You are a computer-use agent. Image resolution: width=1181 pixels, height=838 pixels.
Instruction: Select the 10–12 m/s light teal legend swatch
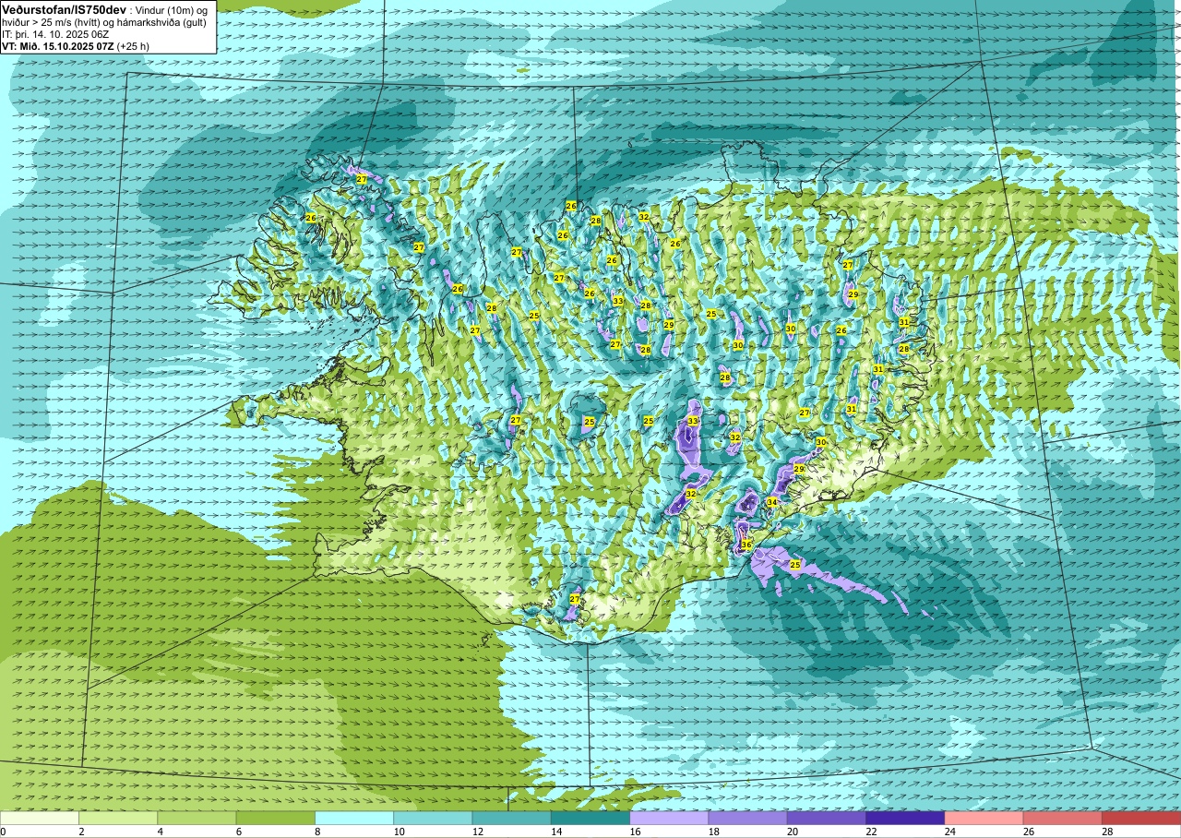433,818
